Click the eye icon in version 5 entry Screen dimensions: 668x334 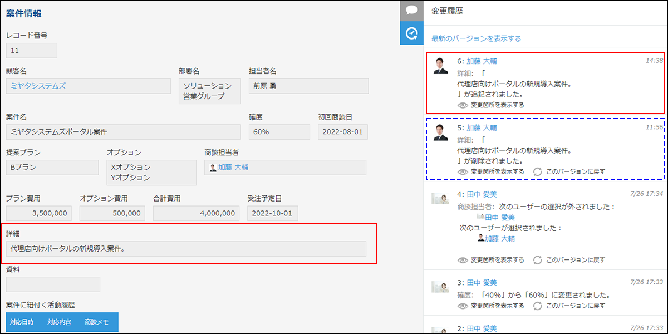[x=462, y=171]
